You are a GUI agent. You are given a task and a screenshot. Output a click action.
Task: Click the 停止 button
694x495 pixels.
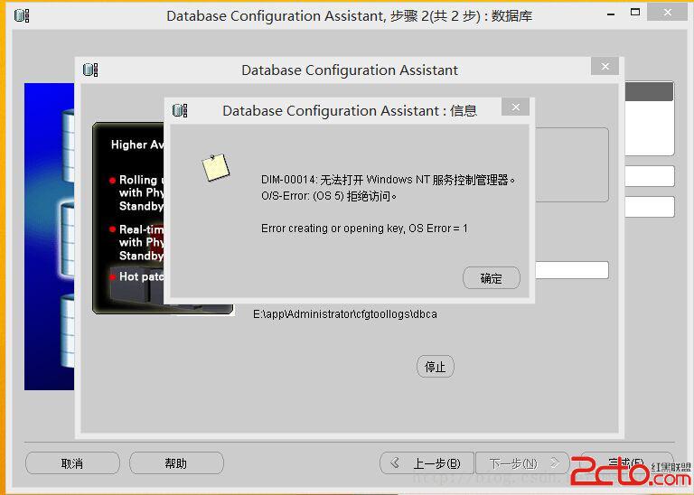pos(435,366)
